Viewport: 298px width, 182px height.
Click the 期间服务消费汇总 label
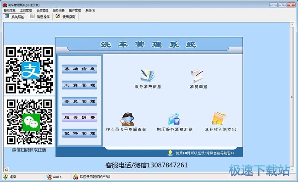tap(174, 130)
